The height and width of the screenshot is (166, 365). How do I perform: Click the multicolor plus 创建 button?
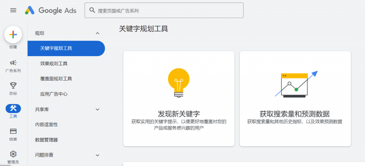click(13, 35)
